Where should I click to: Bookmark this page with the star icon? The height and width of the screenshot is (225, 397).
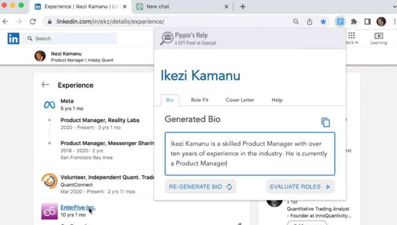coord(323,21)
